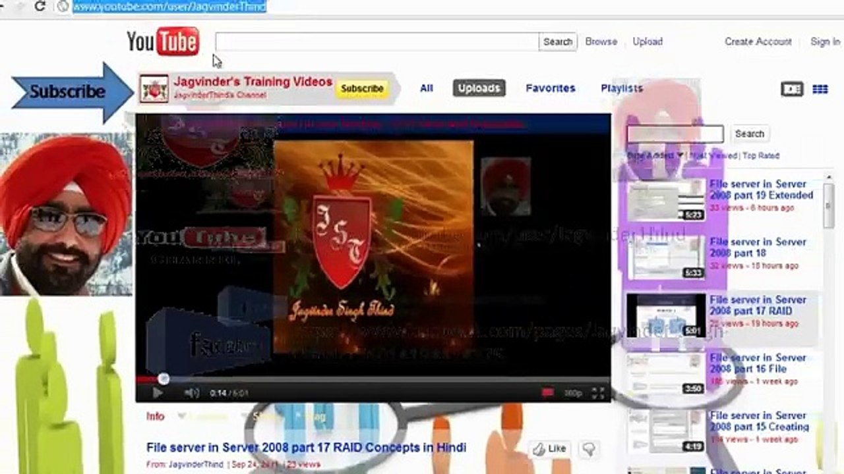Click the channel Search button

750,134
